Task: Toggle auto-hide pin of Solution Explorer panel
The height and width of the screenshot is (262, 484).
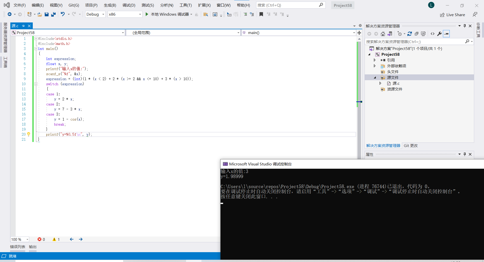Action: tap(465, 26)
